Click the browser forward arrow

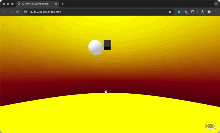(x=11, y=12)
